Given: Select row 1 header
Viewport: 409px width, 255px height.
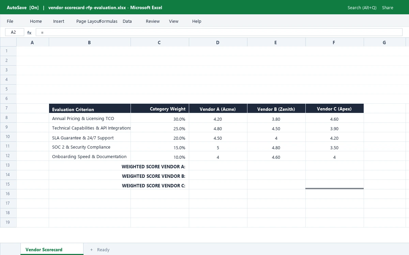Looking at the screenshot, I should tap(8, 51).
